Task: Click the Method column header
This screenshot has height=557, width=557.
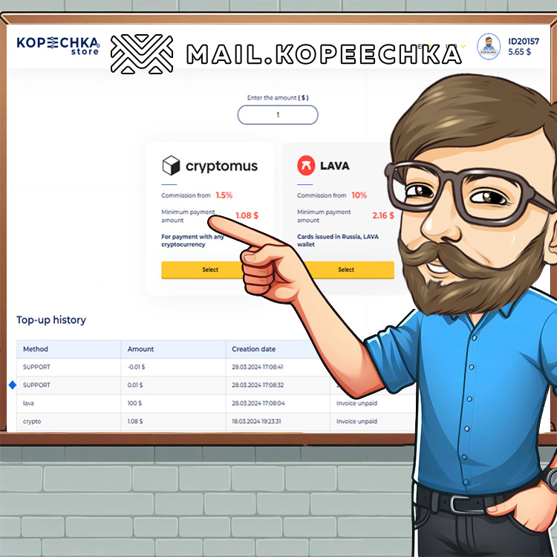Action: [x=36, y=349]
